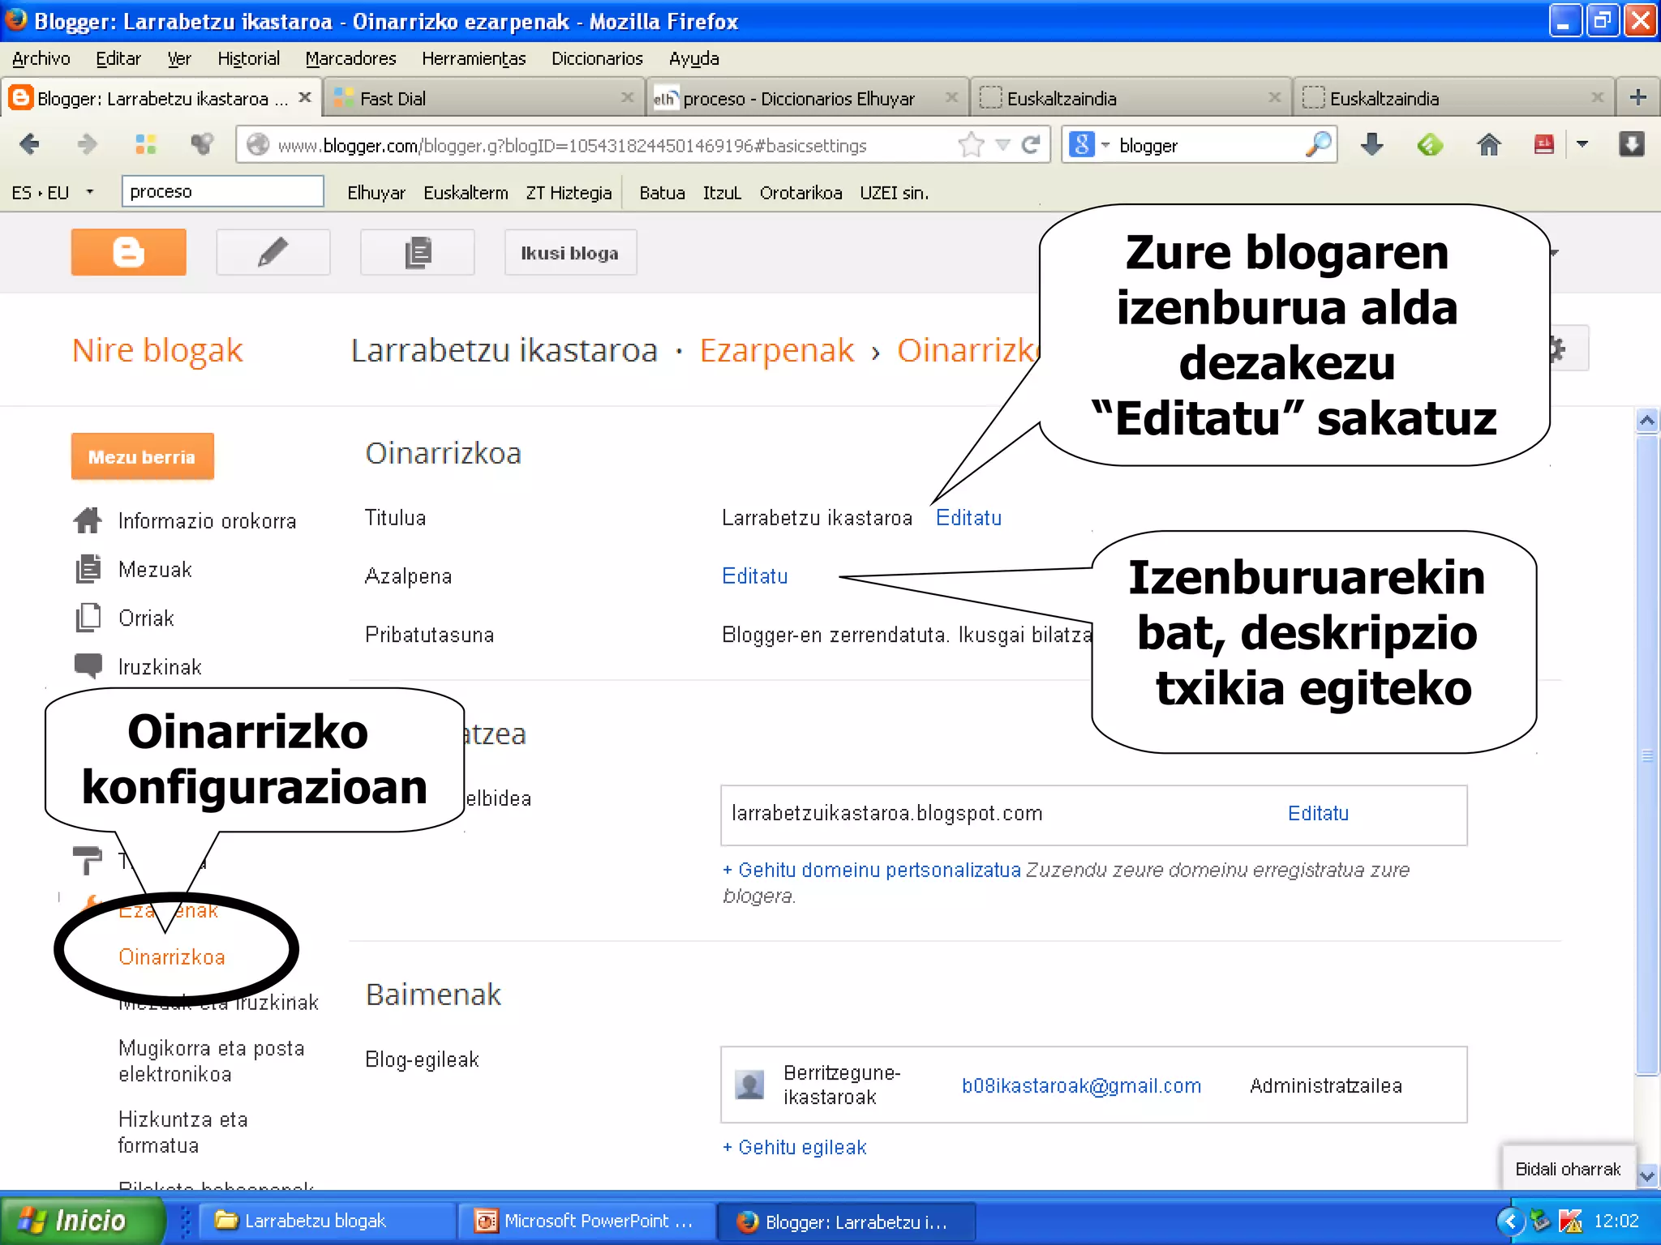Click Editatu next to blog title

coord(968,518)
